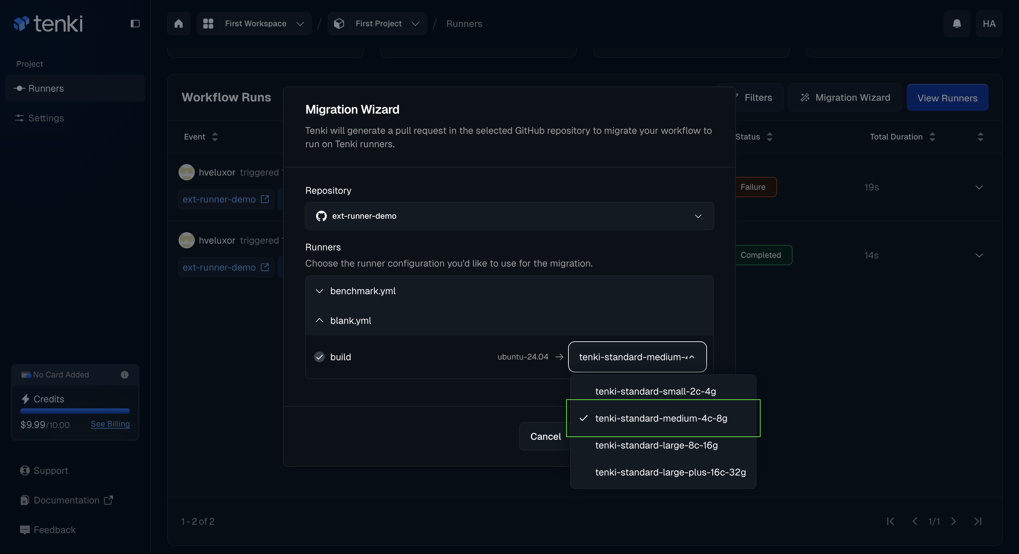Go to previous page of results
The height and width of the screenshot is (554, 1019).
(915, 521)
